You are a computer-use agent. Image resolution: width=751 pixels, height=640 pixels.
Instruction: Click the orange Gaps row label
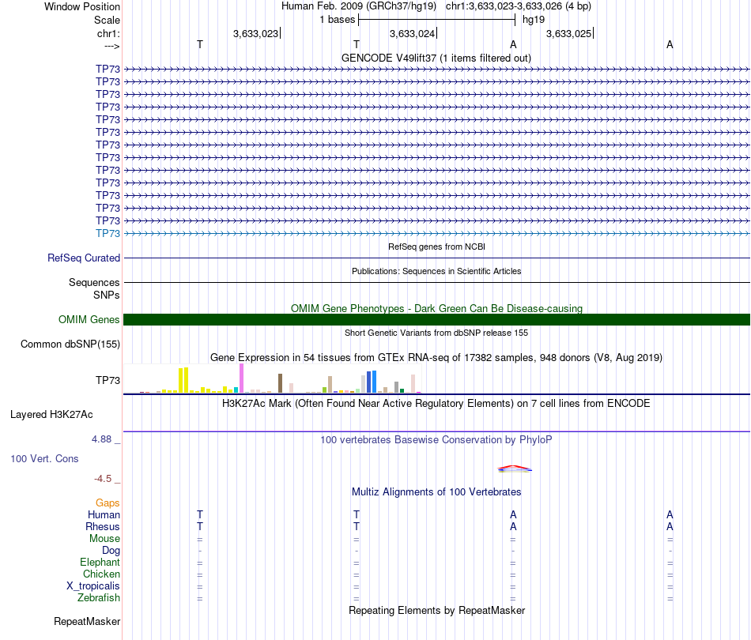click(x=108, y=503)
